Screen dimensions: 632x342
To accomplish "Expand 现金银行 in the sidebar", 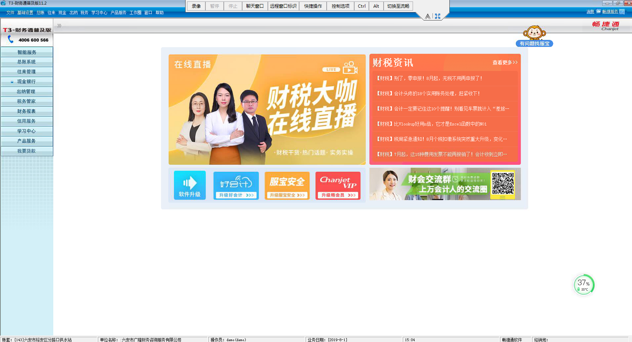I will [27, 81].
